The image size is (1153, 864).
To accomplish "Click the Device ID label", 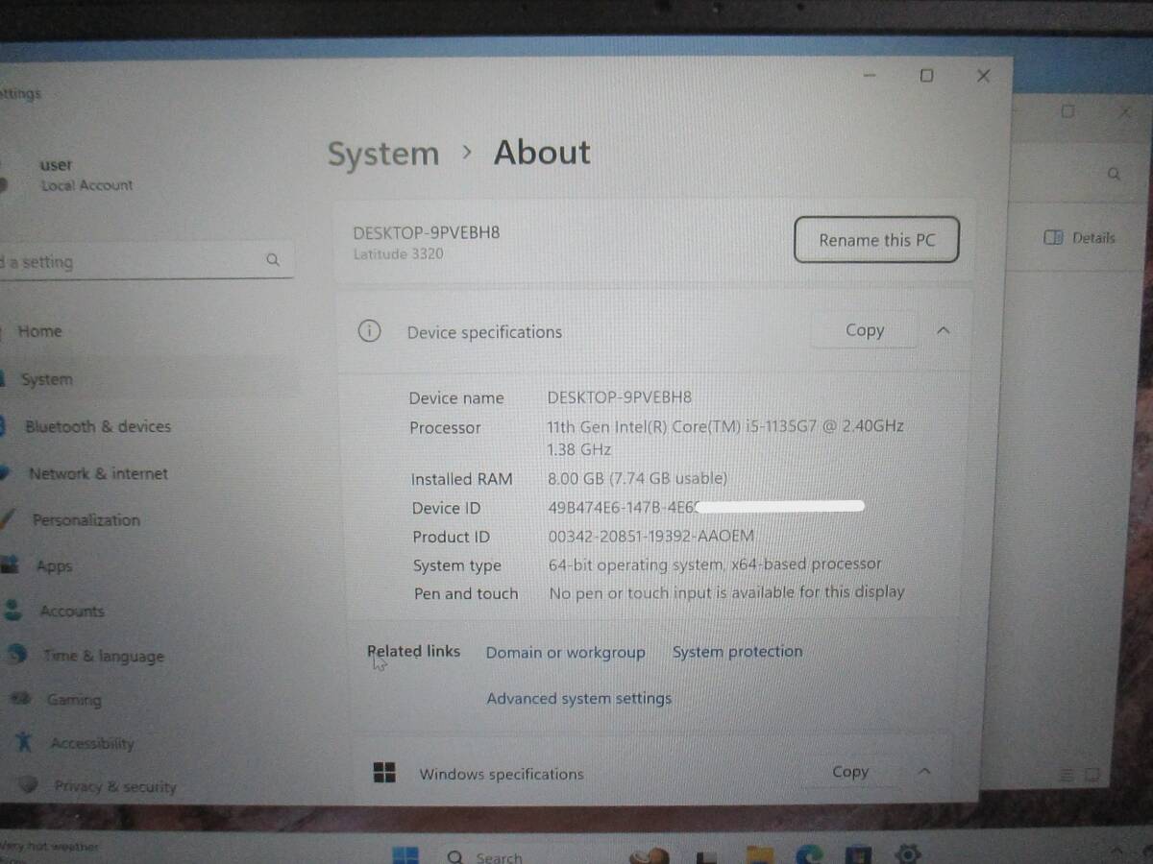I will click(x=446, y=508).
